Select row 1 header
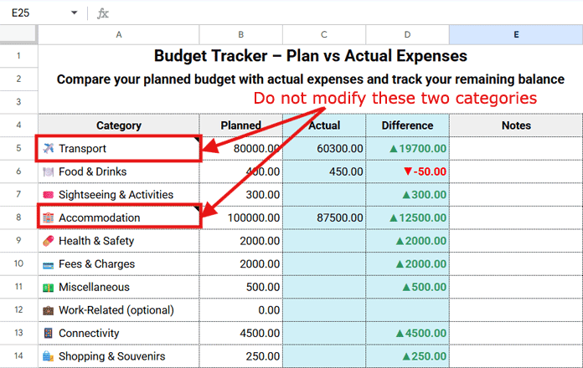583x368 pixels. 18,56
